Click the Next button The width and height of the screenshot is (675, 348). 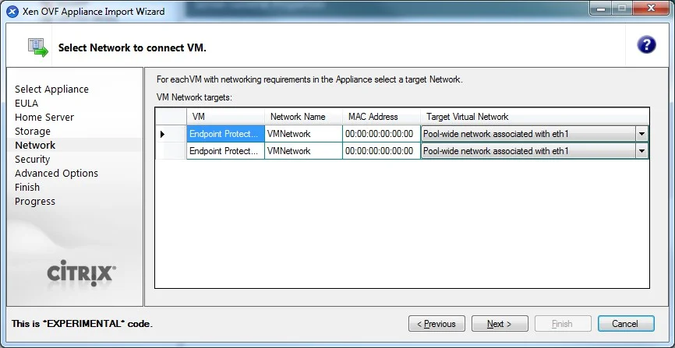[500, 324]
